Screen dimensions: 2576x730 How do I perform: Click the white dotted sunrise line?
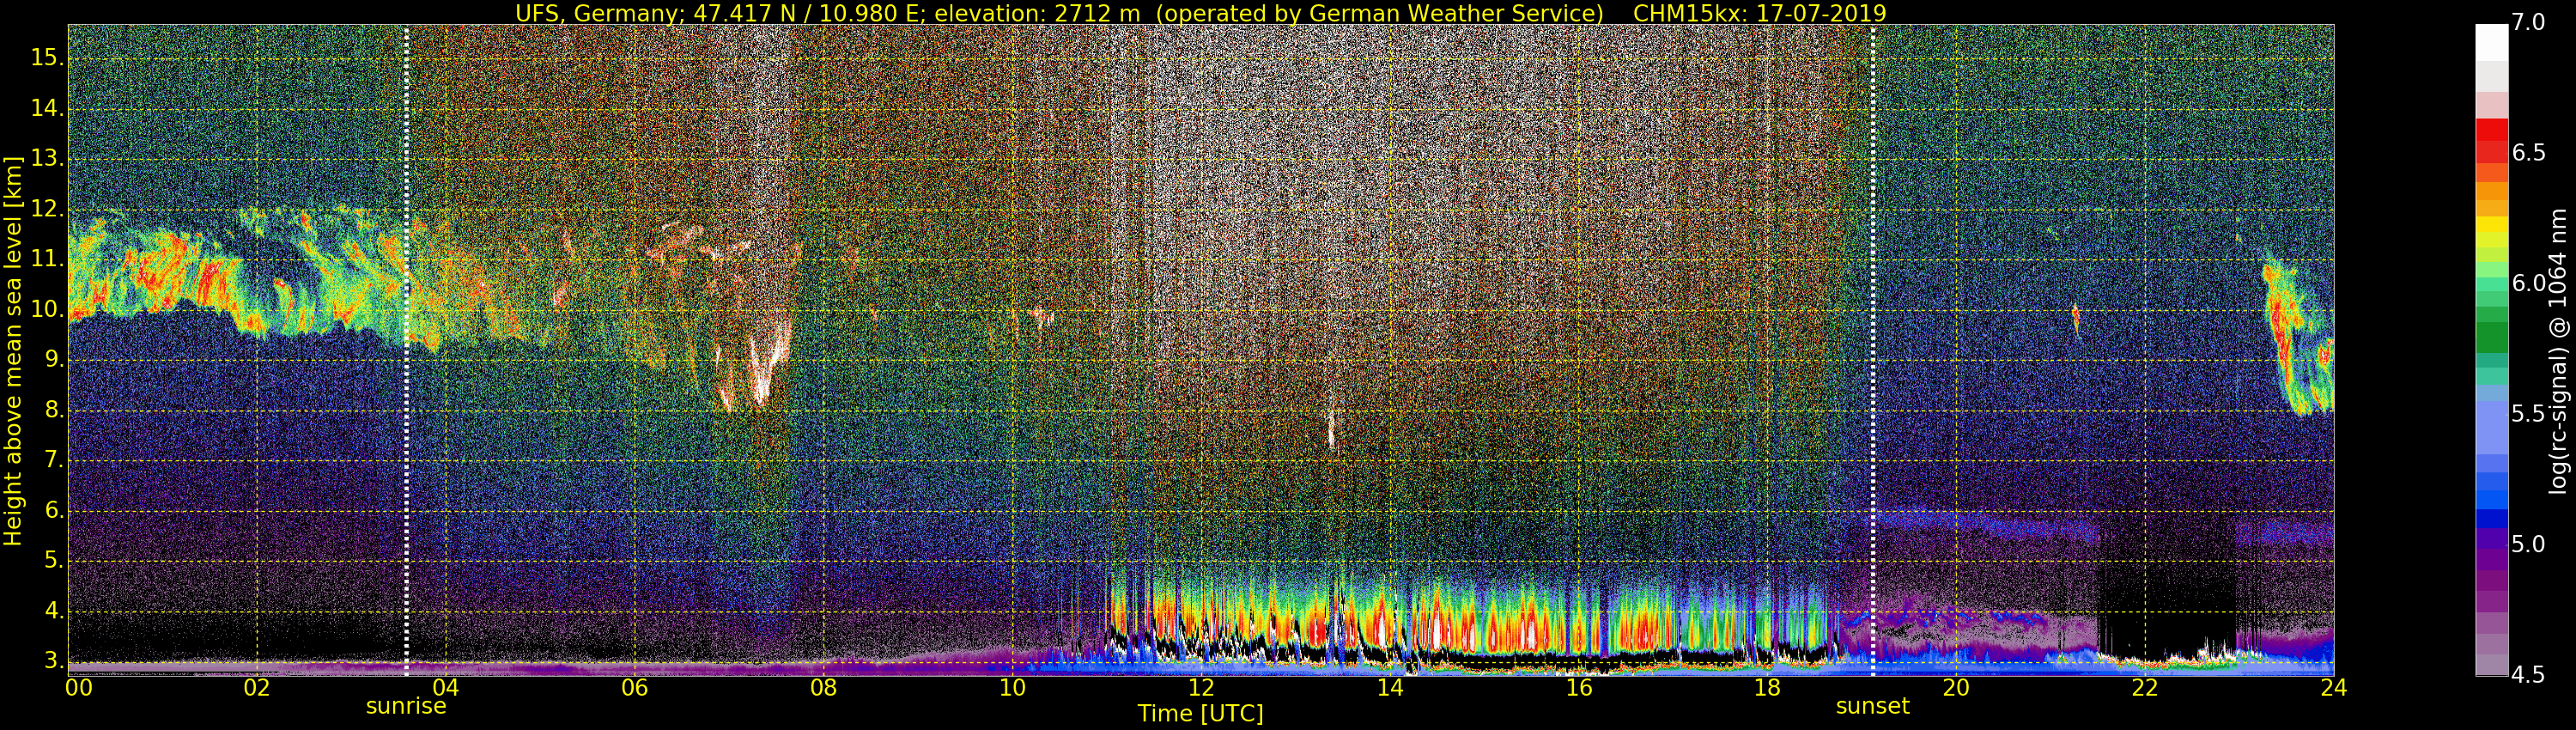(x=406, y=350)
